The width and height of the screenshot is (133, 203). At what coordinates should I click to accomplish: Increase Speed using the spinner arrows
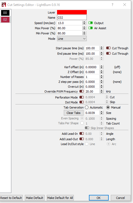(x=84, y=23)
